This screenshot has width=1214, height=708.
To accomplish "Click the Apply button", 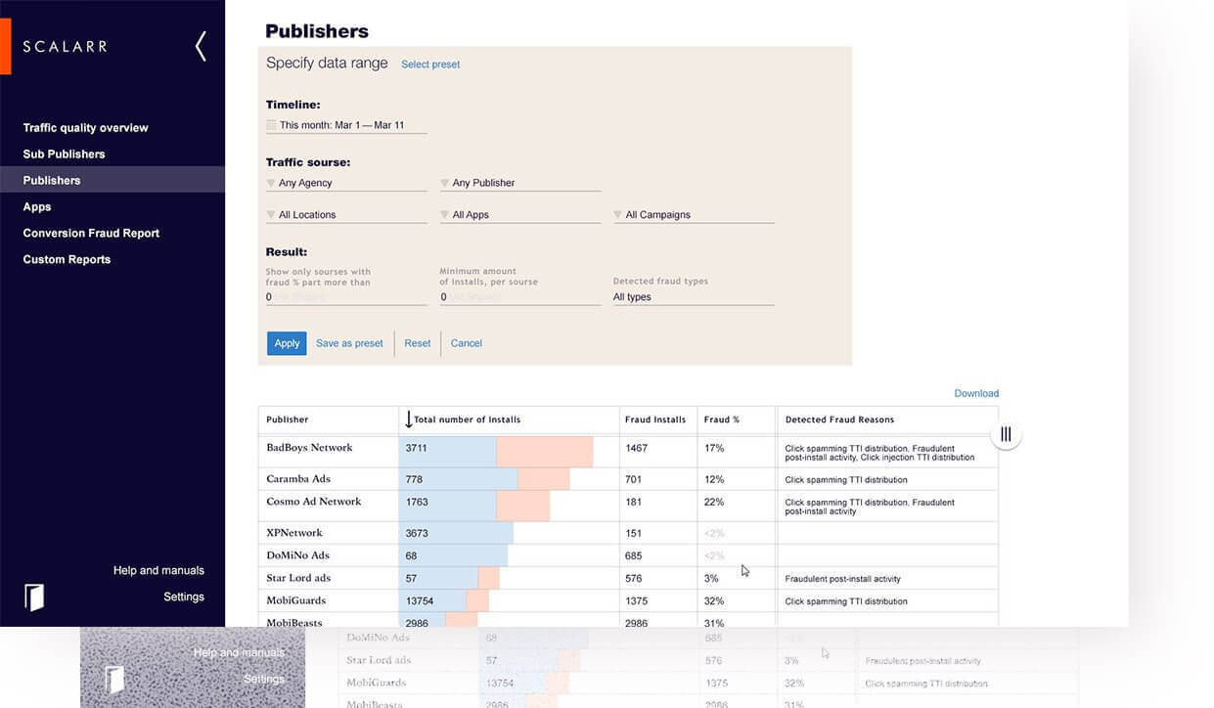I will (287, 343).
